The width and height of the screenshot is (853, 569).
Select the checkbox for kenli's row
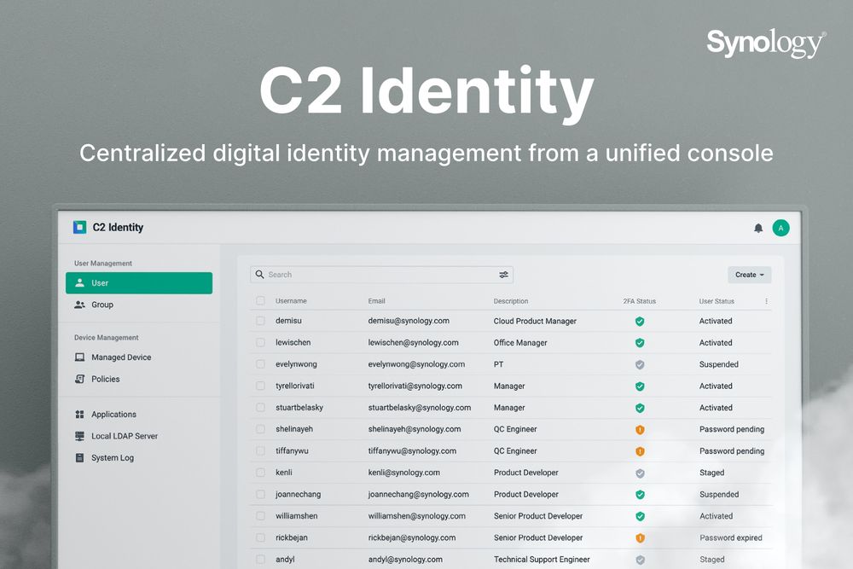260,473
